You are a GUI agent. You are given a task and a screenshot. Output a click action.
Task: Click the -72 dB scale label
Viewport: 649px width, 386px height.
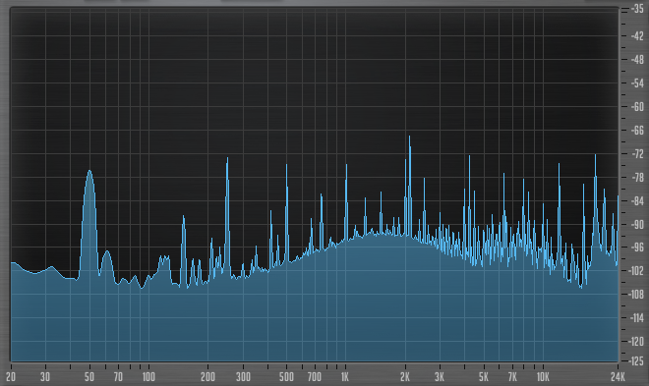coord(637,154)
